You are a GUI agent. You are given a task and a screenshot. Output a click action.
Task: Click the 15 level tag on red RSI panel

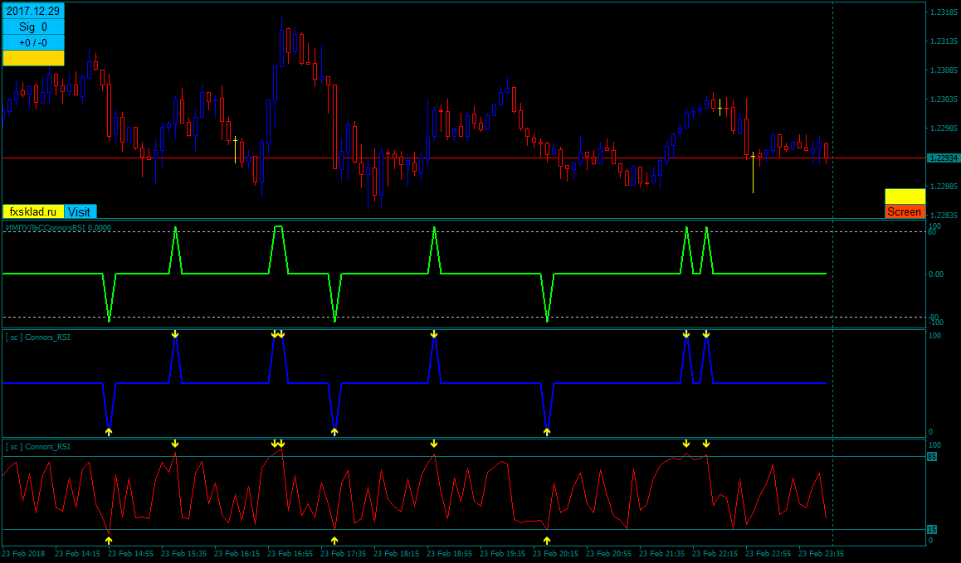[932, 529]
